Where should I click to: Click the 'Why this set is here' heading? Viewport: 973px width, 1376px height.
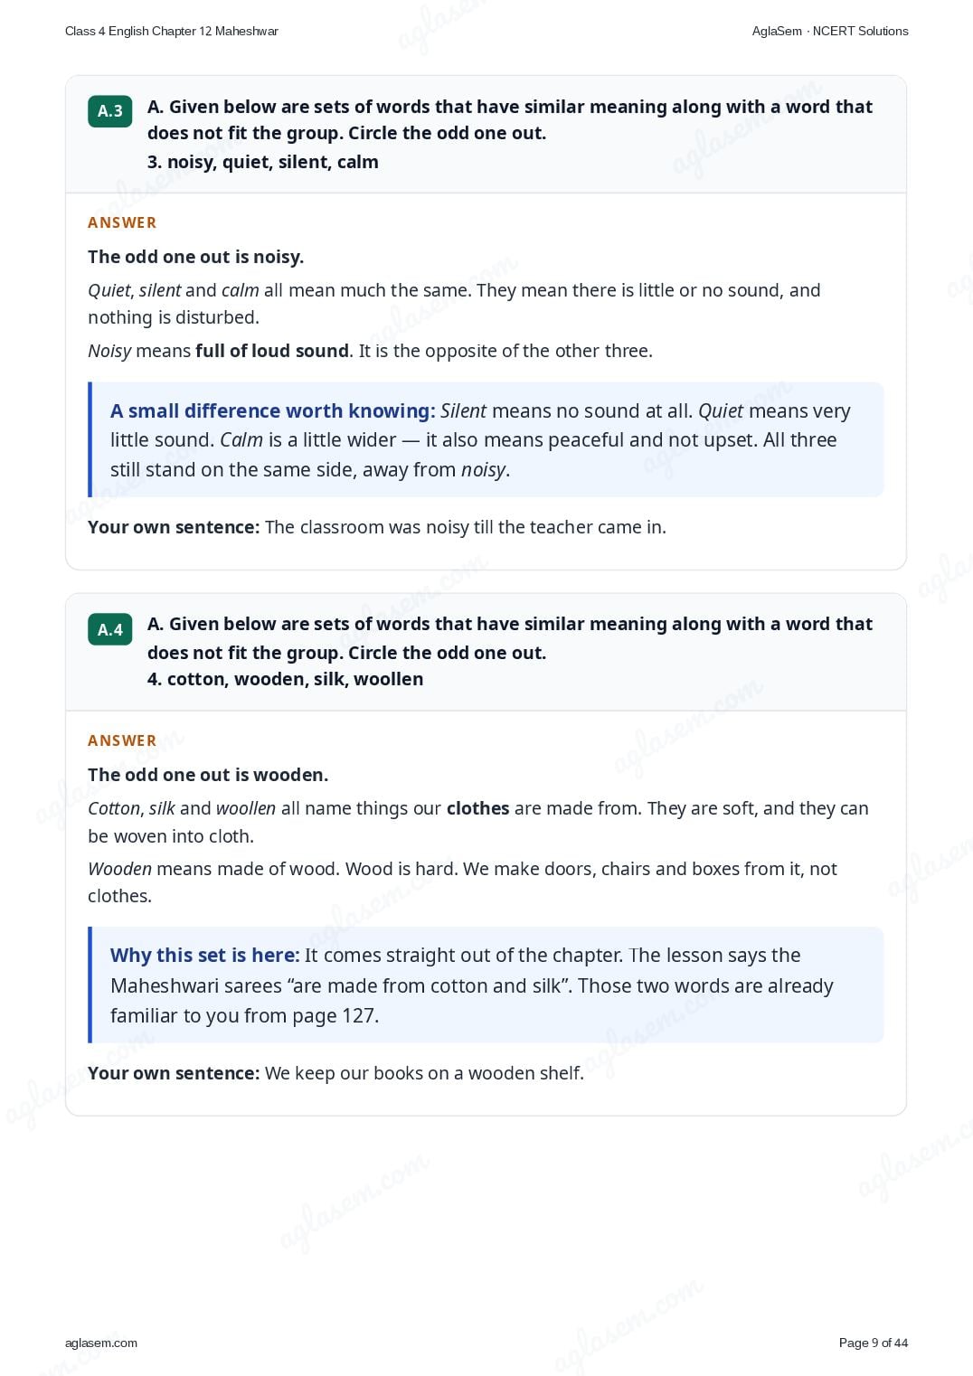click(204, 956)
